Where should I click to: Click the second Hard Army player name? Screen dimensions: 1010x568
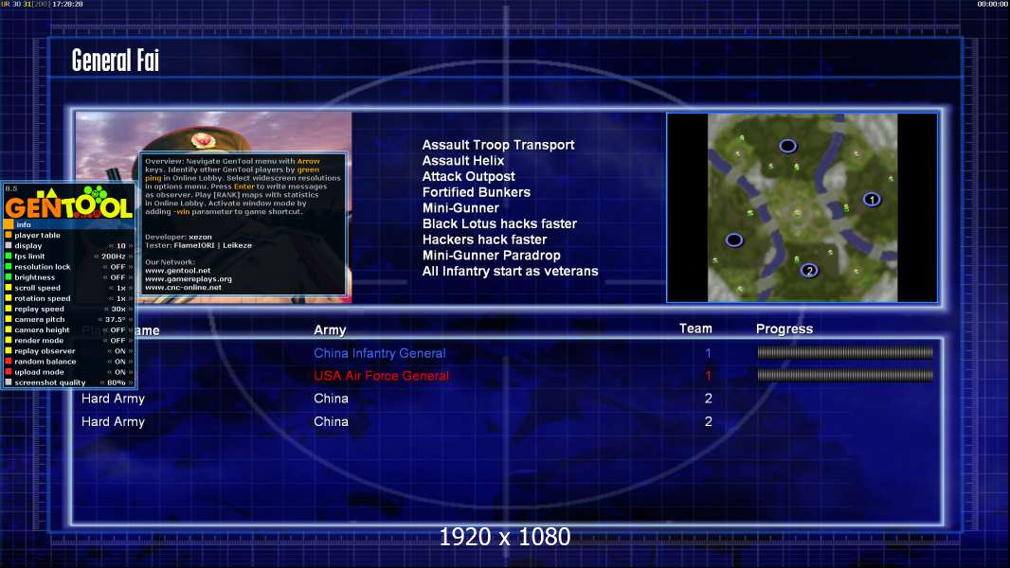113,422
